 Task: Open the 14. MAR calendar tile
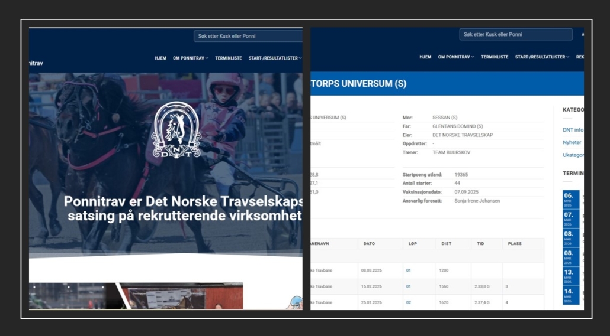[x=569, y=295]
